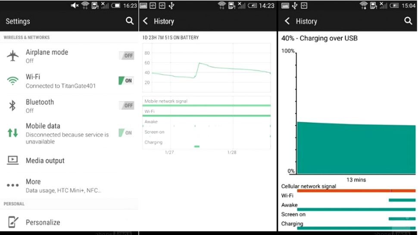Tap the search icon in Settings header
The image size is (418, 235).
130,21
